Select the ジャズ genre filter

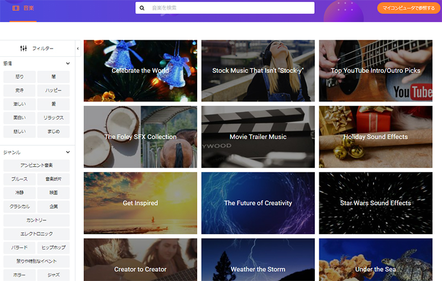[54, 275]
